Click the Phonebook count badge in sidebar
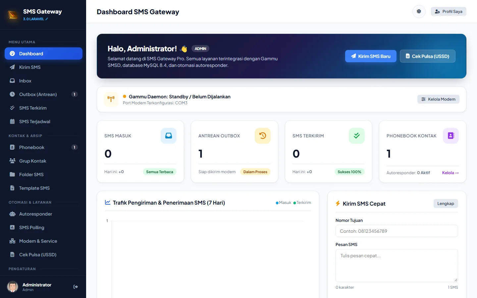Image resolution: width=477 pixels, height=298 pixels. (75, 147)
